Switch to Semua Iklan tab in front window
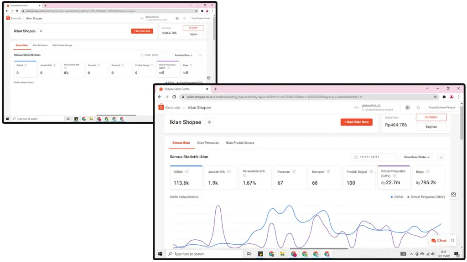This screenshot has height=262, width=467. [x=181, y=143]
